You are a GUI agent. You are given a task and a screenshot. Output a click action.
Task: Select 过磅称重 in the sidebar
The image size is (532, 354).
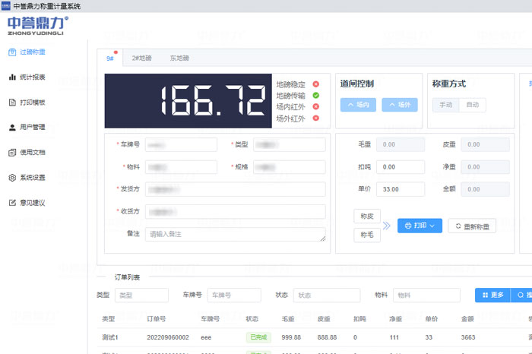[x=32, y=52]
